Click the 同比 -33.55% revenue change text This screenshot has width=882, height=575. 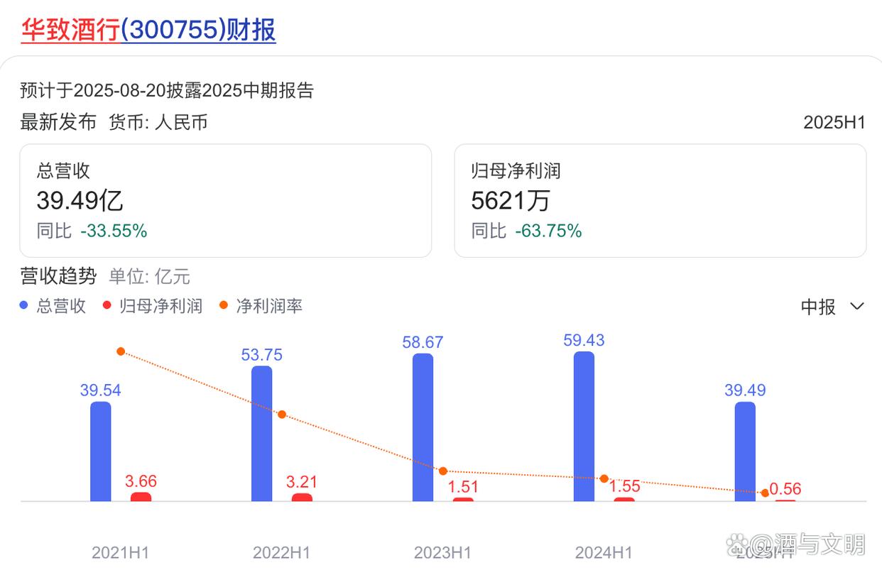point(92,231)
